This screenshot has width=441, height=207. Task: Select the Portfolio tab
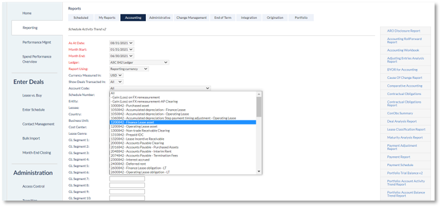[301, 18]
